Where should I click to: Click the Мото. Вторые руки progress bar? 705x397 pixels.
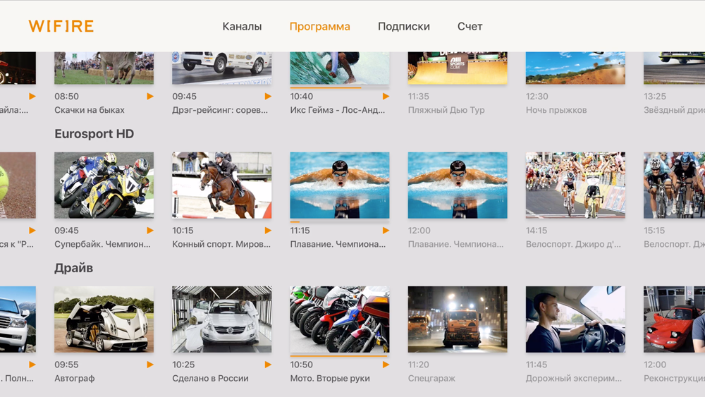(340, 355)
